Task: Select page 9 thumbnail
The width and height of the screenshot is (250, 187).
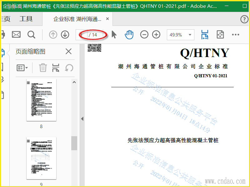Action: pyautogui.click(x=41, y=158)
